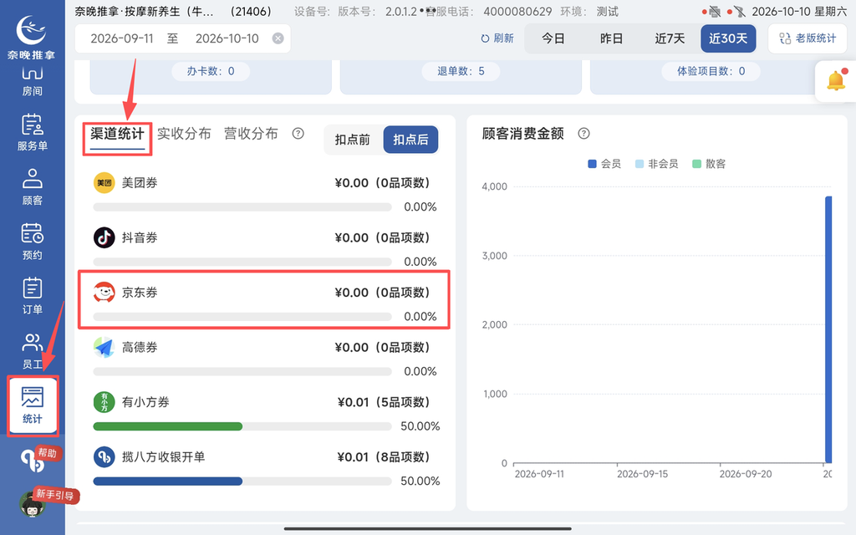856x535 pixels.
Task: Open the 房间 (room) sidebar icon
Action: click(x=33, y=81)
